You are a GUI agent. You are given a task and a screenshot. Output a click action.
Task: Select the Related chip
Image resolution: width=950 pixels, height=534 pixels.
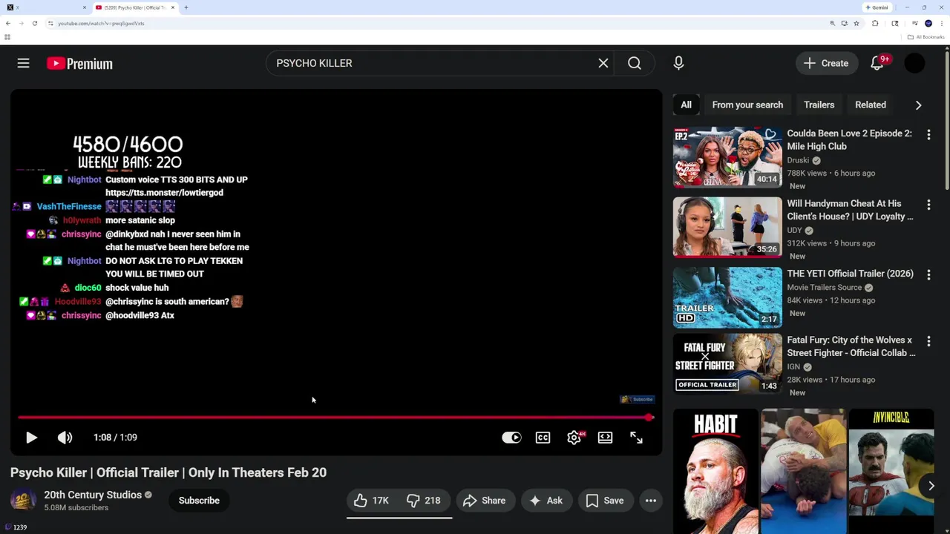(871, 105)
